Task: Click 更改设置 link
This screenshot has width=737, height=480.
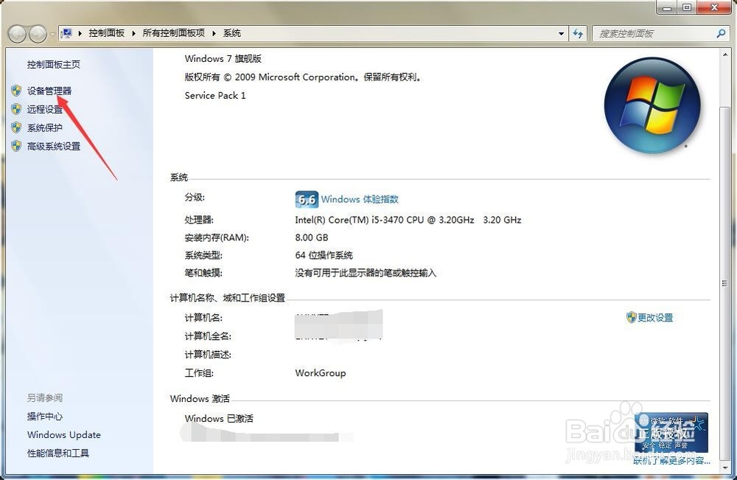Action: click(x=655, y=317)
